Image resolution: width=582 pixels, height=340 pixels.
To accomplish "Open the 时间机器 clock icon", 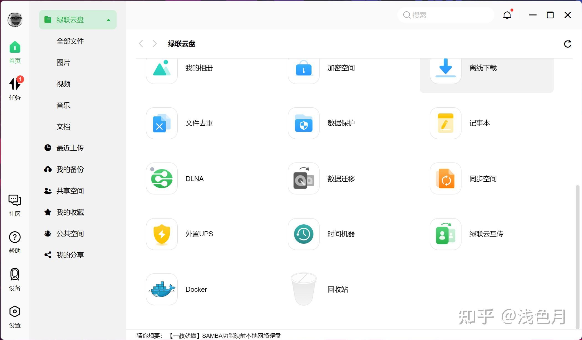I will click(304, 234).
